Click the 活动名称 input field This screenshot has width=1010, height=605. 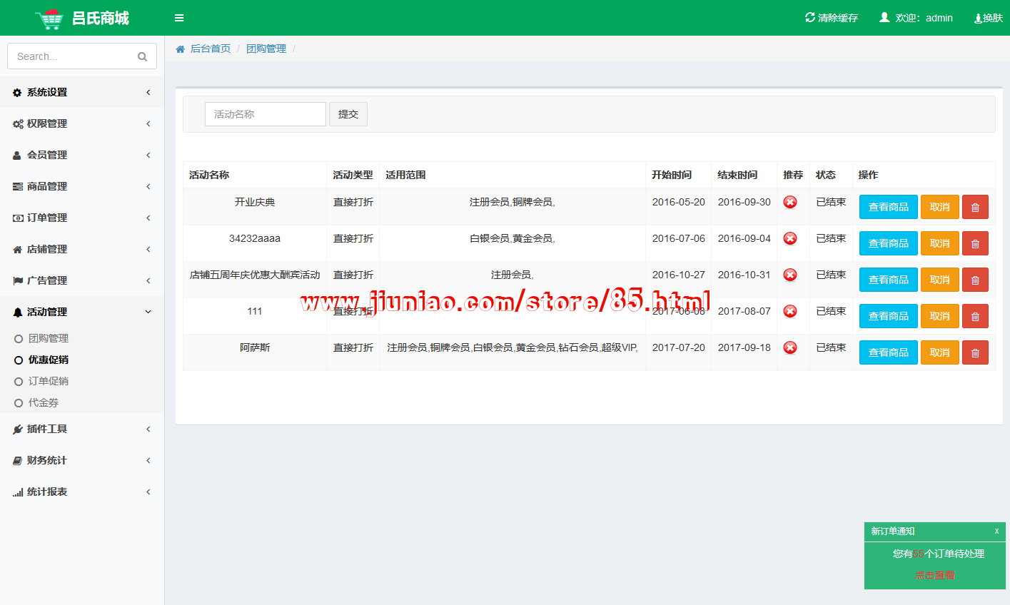(x=265, y=114)
